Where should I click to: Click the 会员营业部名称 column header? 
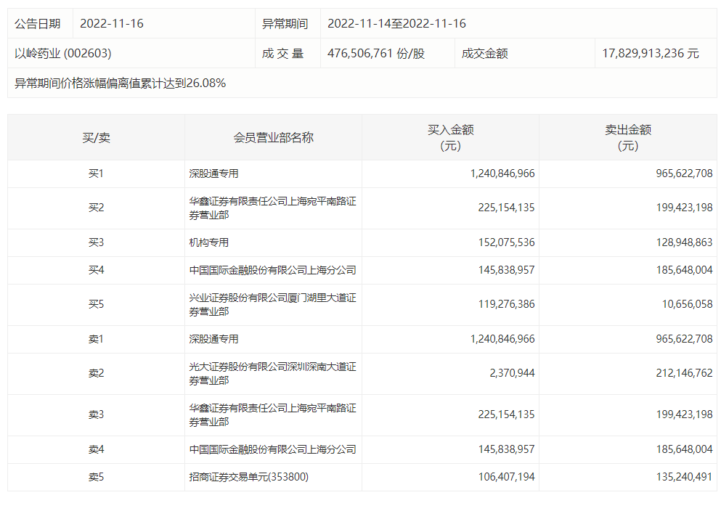point(273,137)
